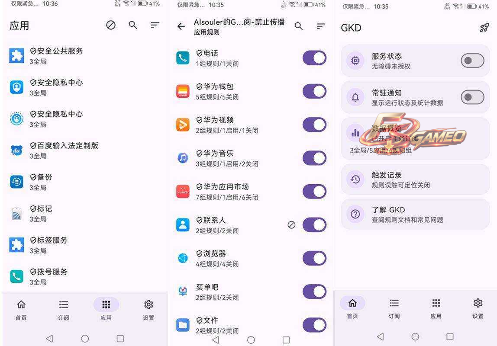
Task: Tap the 常驻通知 bell icon
Action: pos(355,97)
